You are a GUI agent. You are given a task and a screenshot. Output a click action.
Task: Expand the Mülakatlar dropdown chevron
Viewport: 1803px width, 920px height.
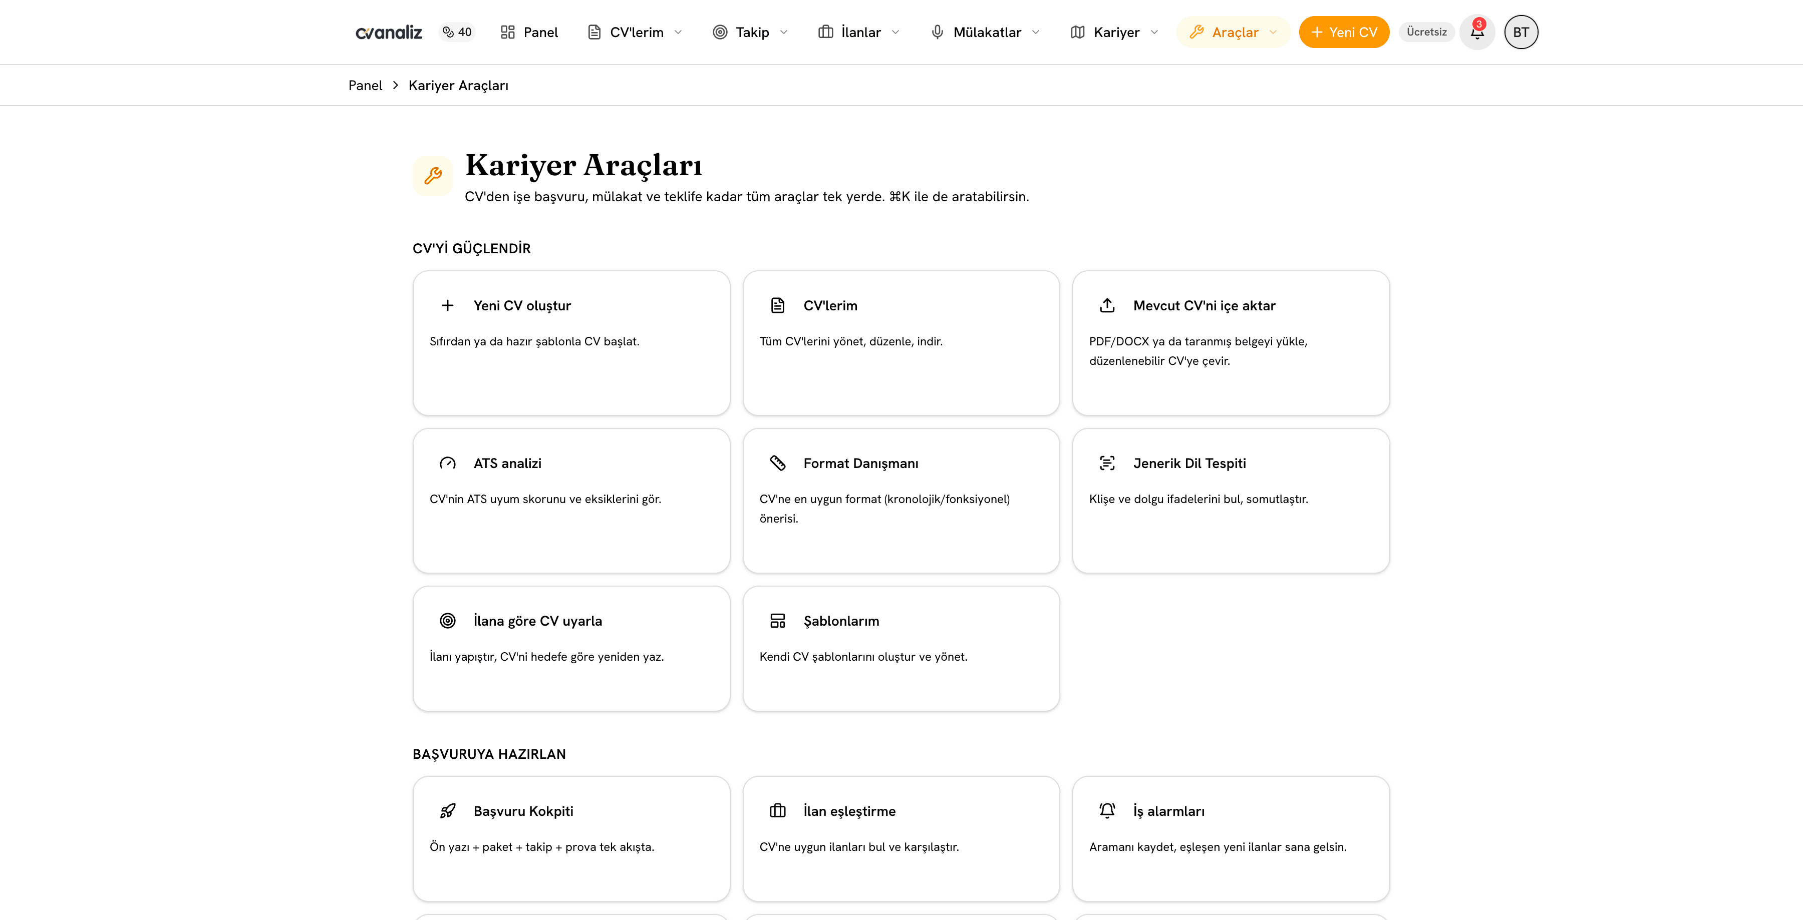coord(1036,32)
